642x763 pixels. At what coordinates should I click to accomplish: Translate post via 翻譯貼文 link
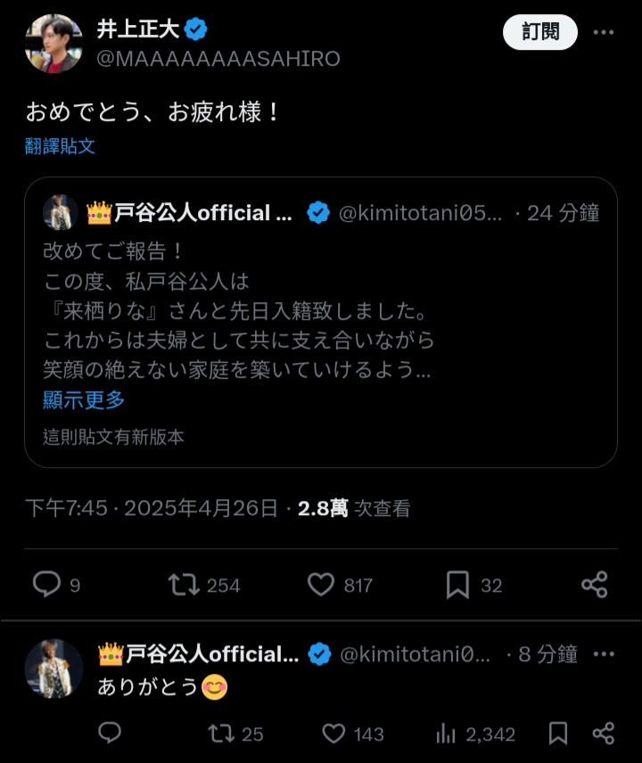tap(60, 146)
